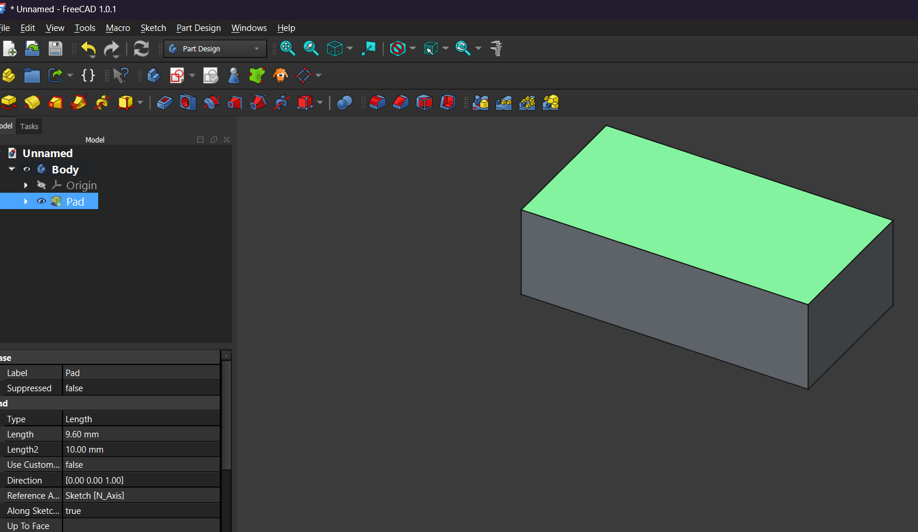
Task: Set the isometric standard view cube icon
Action: 335,48
